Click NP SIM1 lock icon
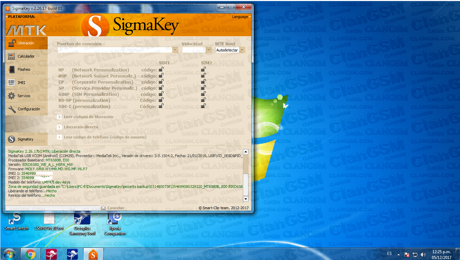The image size is (460, 260). [x=161, y=70]
